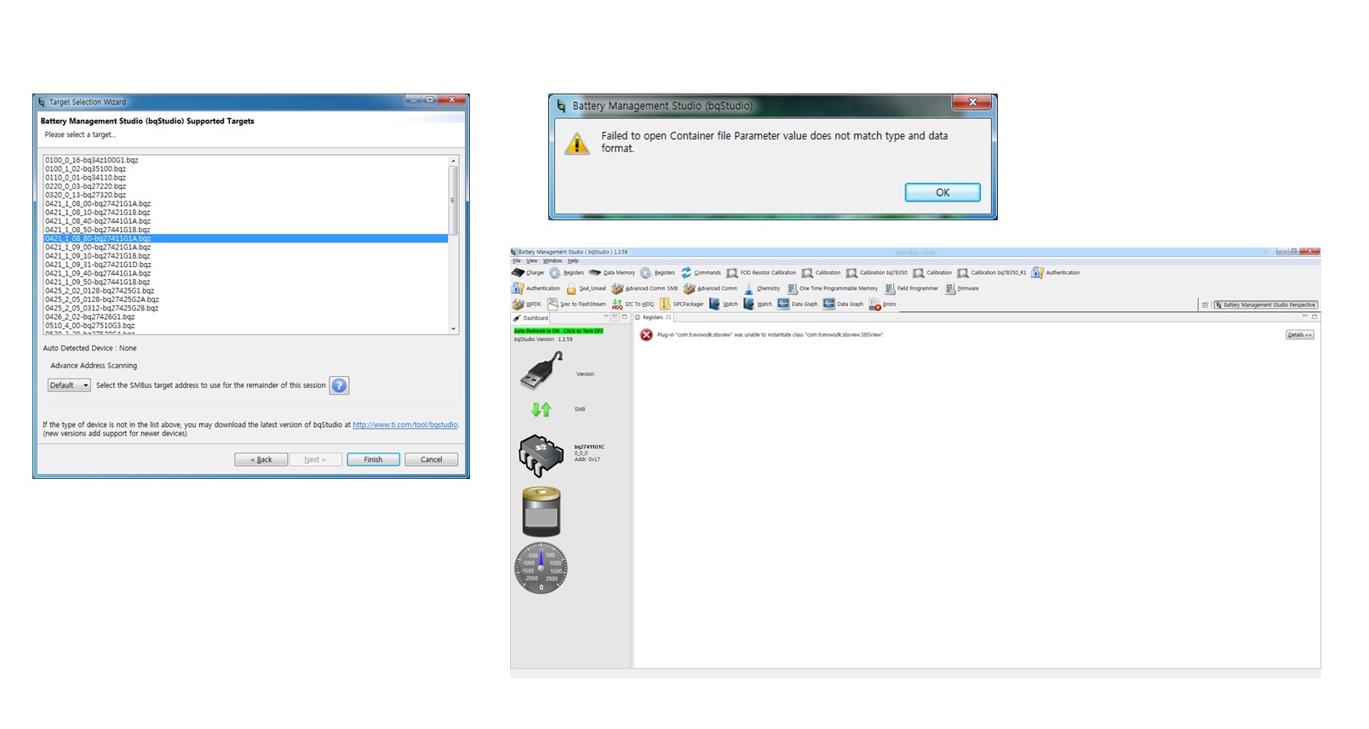Open the Dashboard view menu chevron
The image size is (1369, 729).
pyautogui.click(x=606, y=316)
